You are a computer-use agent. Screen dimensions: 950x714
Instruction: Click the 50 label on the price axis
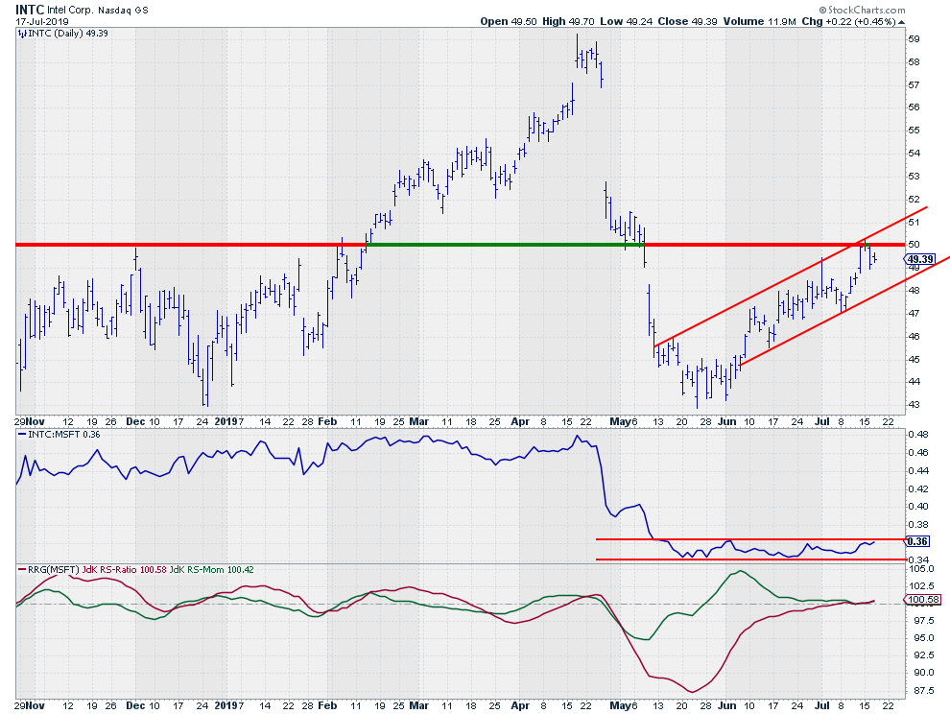(914, 245)
